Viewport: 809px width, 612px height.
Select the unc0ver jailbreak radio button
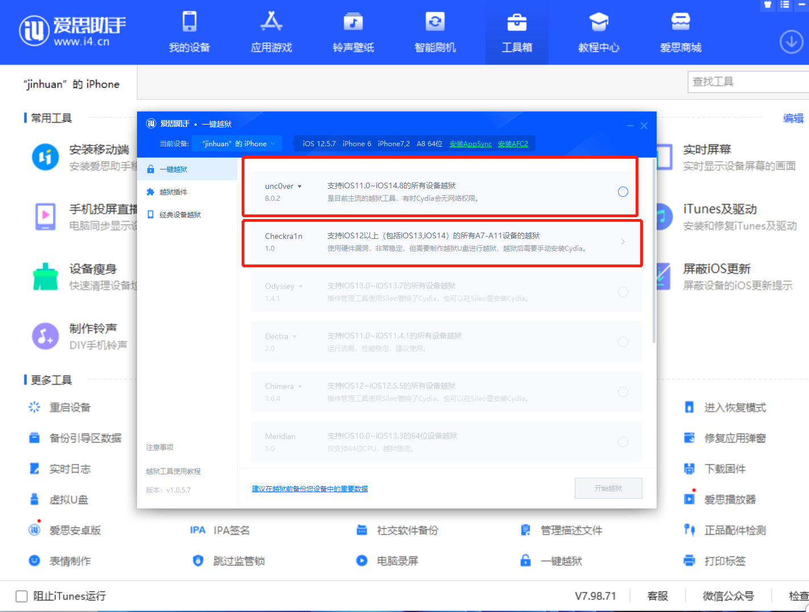coord(623,192)
